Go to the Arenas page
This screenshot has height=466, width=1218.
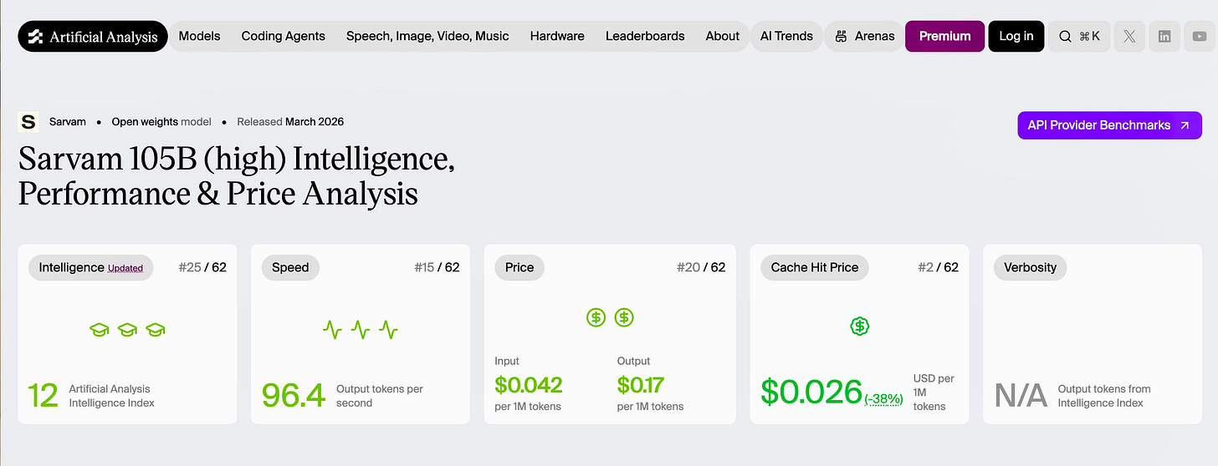click(865, 36)
